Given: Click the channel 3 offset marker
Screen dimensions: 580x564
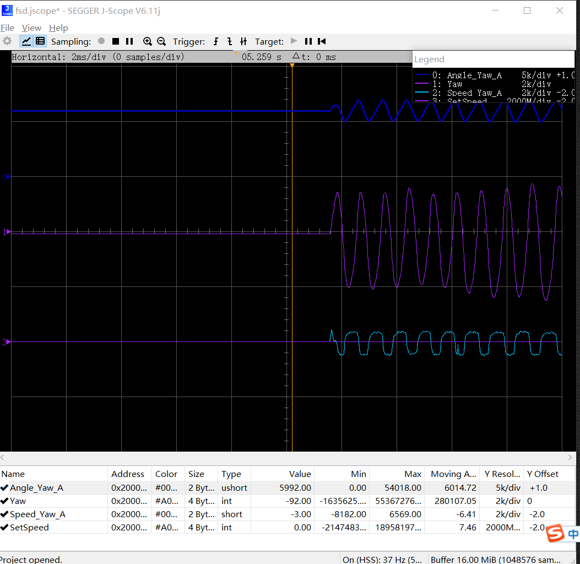Looking at the screenshot, I should [x=7, y=342].
